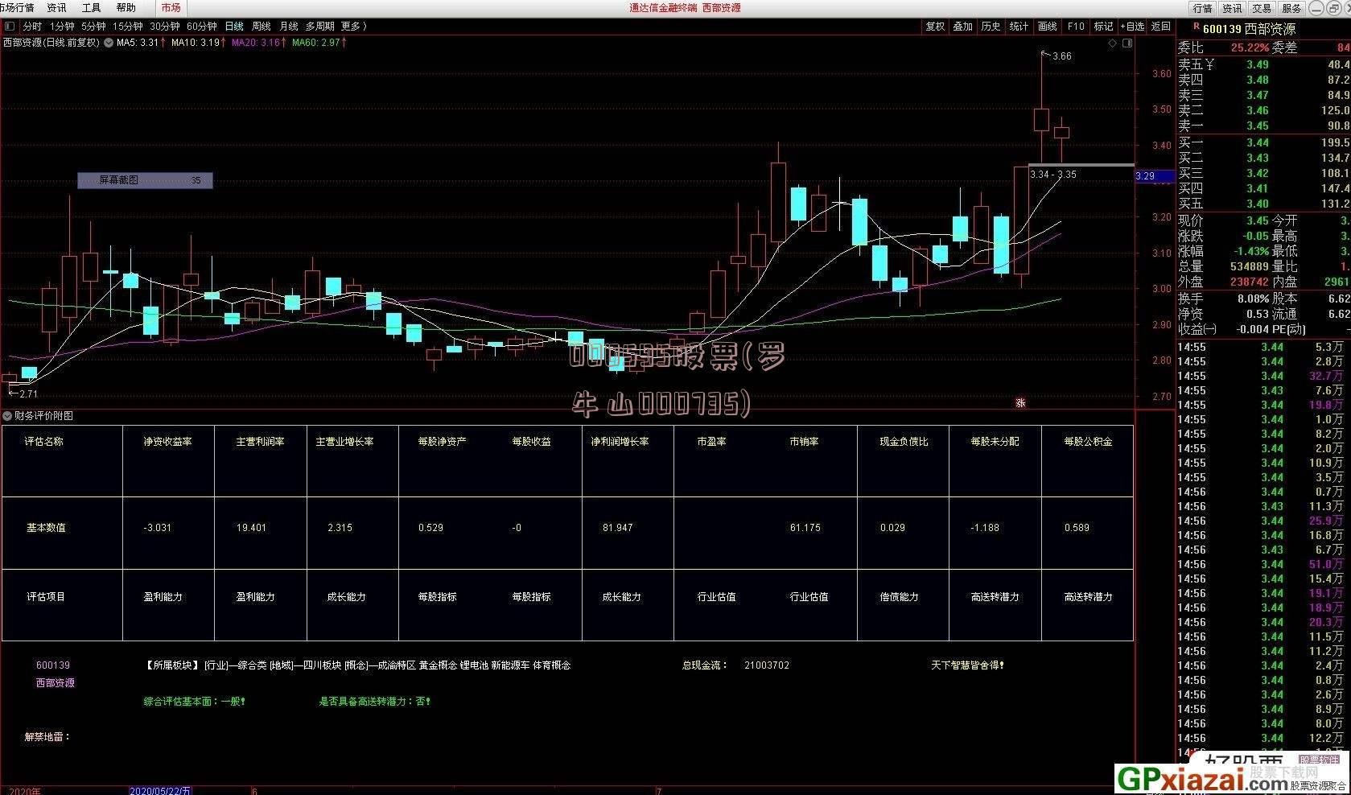Image resolution: width=1351 pixels, height=795 pixels.
Task: Open the 资讯 menu in menu bar
Action: pos(56,7)
